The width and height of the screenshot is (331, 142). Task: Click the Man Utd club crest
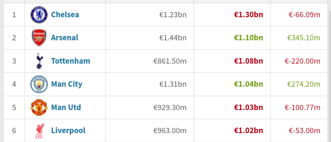click(39, 107)
